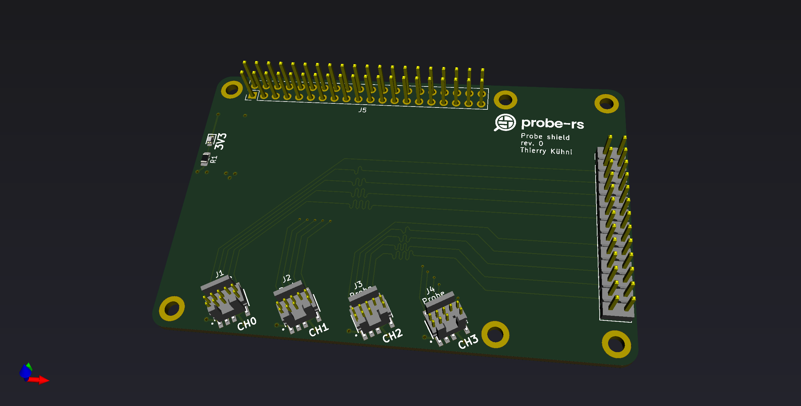Click the CH1 channel label
The image size is (801, 406).
[x=319, y=330]
